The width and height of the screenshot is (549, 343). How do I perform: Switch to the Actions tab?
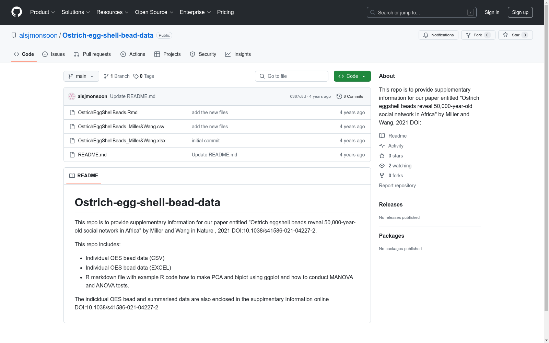pos(133,54)
